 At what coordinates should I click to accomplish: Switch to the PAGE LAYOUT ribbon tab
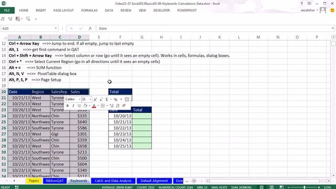[64, 10]
